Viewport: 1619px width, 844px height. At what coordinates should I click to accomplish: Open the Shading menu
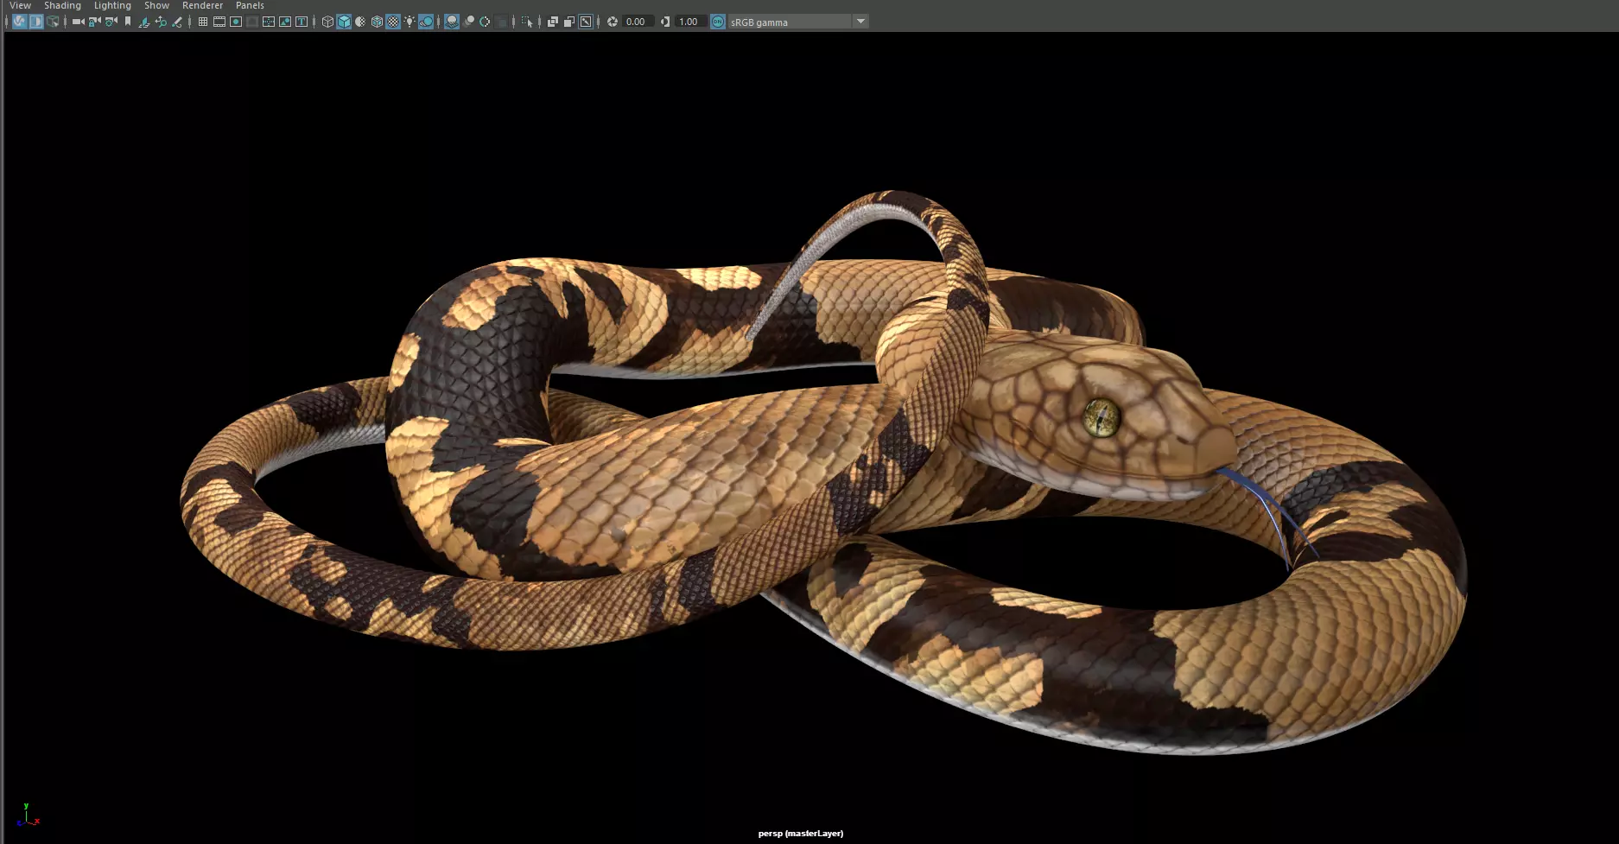62,5
